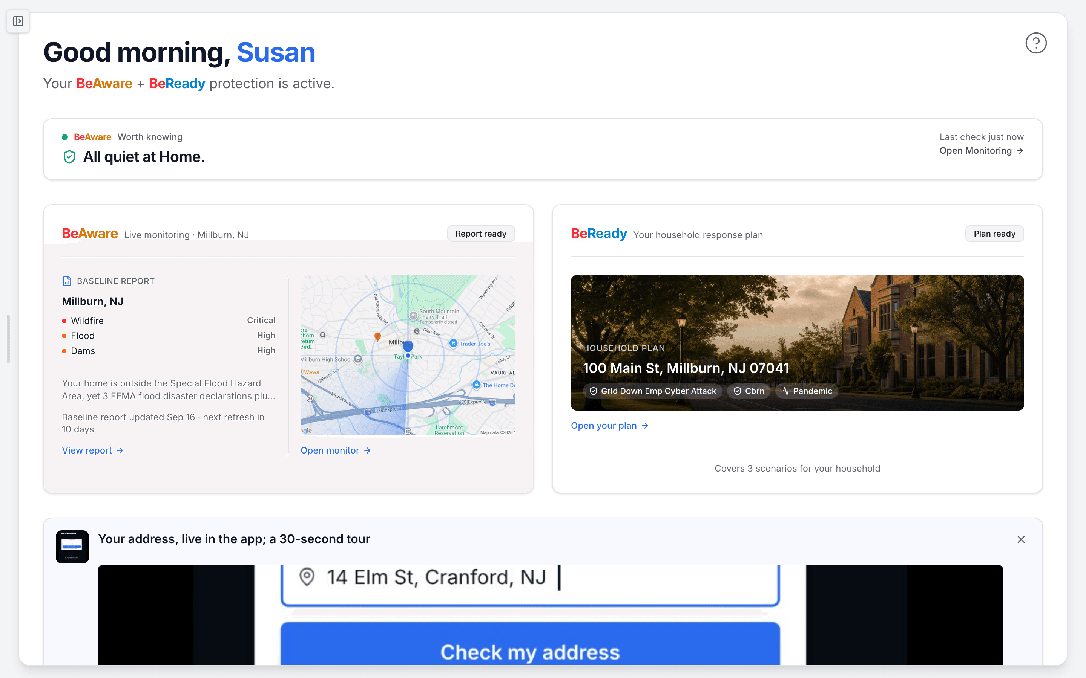Image resolution: width=1086 pixels, height=678 pixels.
Task: Click the Report ready badge
Action: (481, 234)
